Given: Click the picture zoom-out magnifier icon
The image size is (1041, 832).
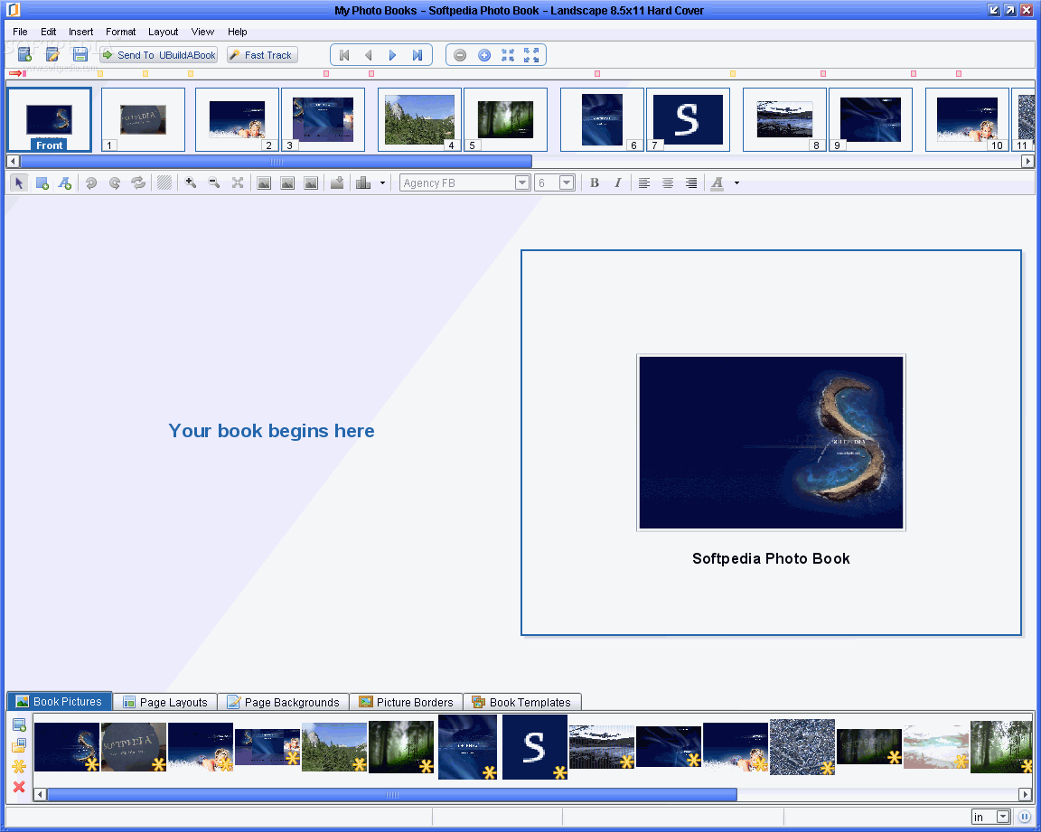Looking at the screenshot, I should click(x=214, y=183).
